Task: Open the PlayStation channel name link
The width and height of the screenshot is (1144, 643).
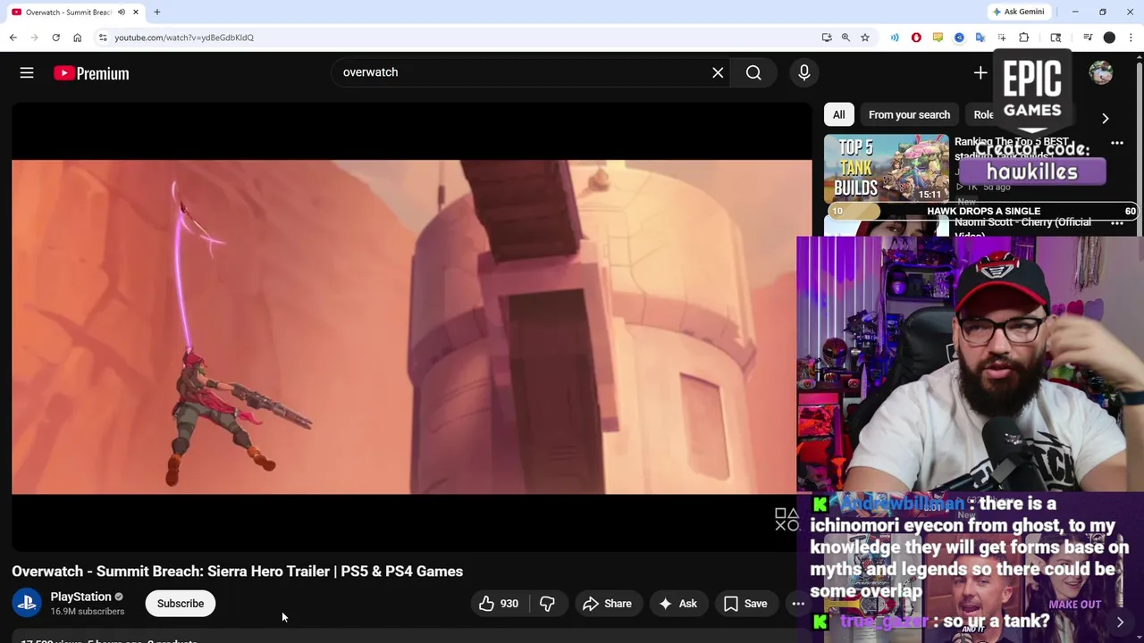Action: click(x=80, y=597)
